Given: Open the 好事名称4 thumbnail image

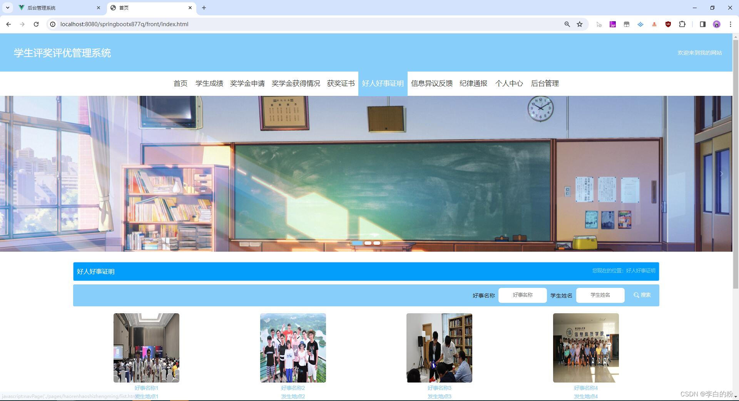Looking at the screenshot, I should [586, 348].
